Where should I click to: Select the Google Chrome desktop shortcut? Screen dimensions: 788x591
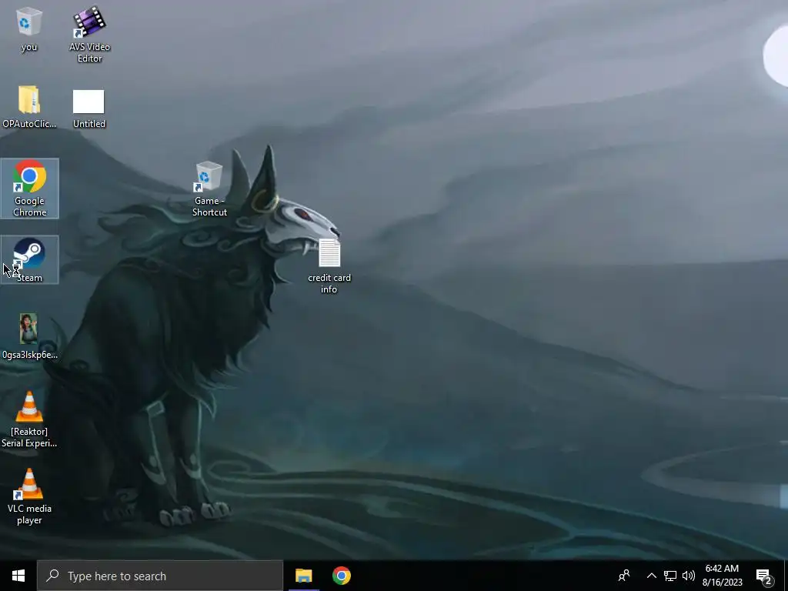click(30, 189)
